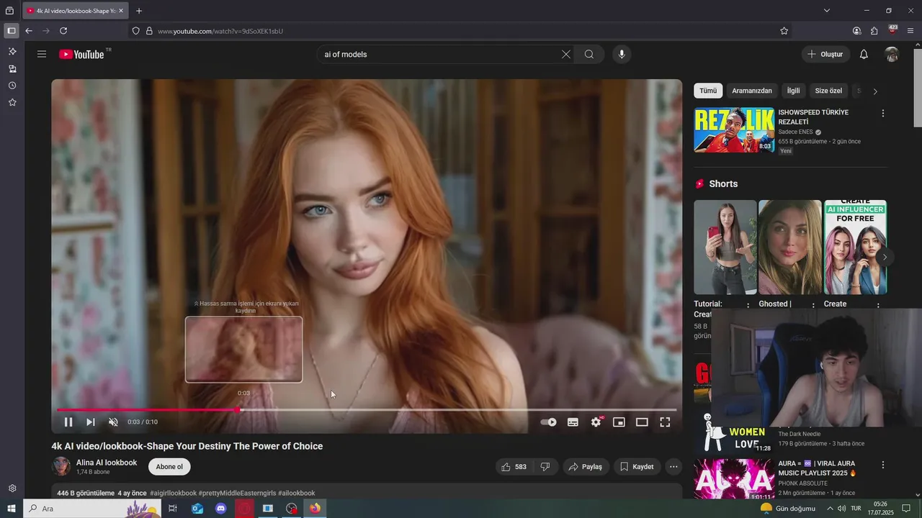Enable miniplayer mode
922x518 pixels.
tap(619, 422)
